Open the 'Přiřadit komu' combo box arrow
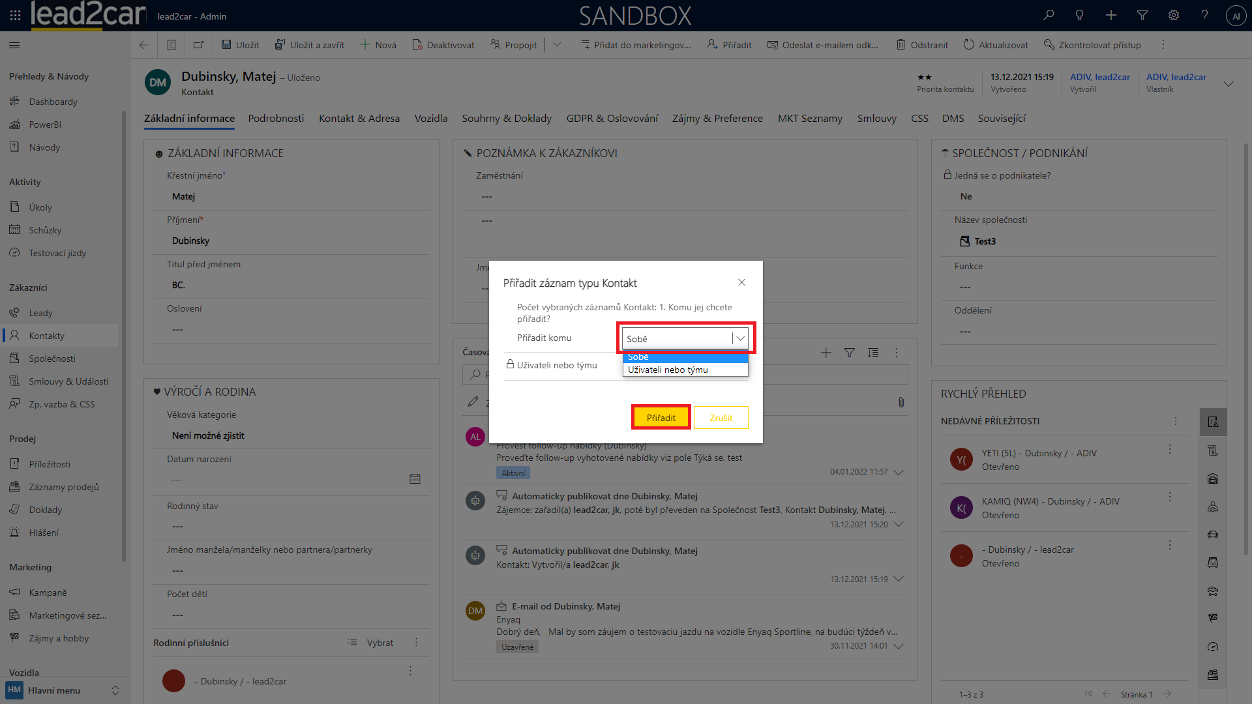This screenshot has height=704, width=1252. [x=740, y=338]
